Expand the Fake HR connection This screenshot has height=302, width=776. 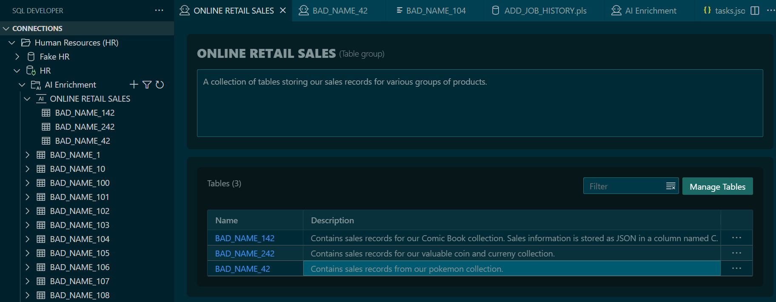pyautogui.click(x=17, y=57)
